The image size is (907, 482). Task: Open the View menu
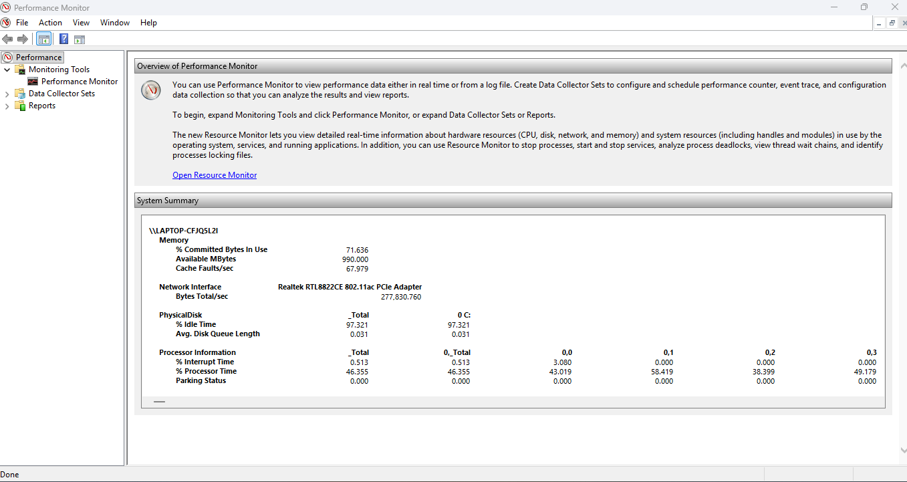(x=81, y=23)
